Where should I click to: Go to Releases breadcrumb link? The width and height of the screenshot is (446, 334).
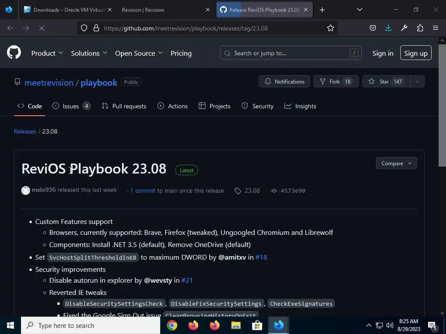click(x=25, y=131)
